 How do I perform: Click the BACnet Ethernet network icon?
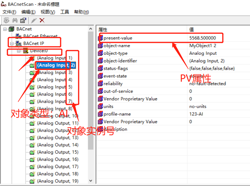tap(18, 36)
